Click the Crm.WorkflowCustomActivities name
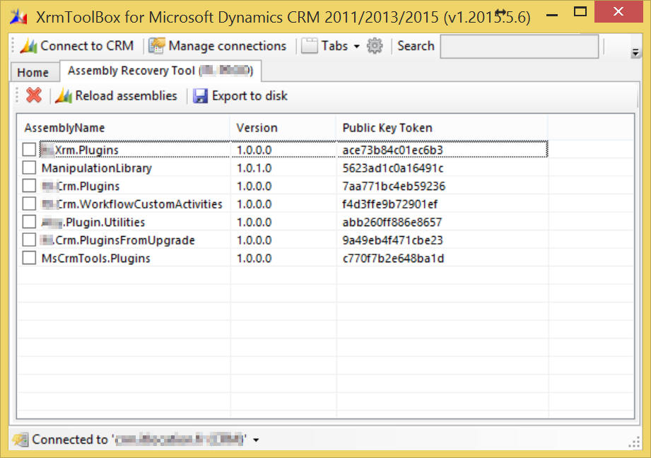 (x=132, y=204)
